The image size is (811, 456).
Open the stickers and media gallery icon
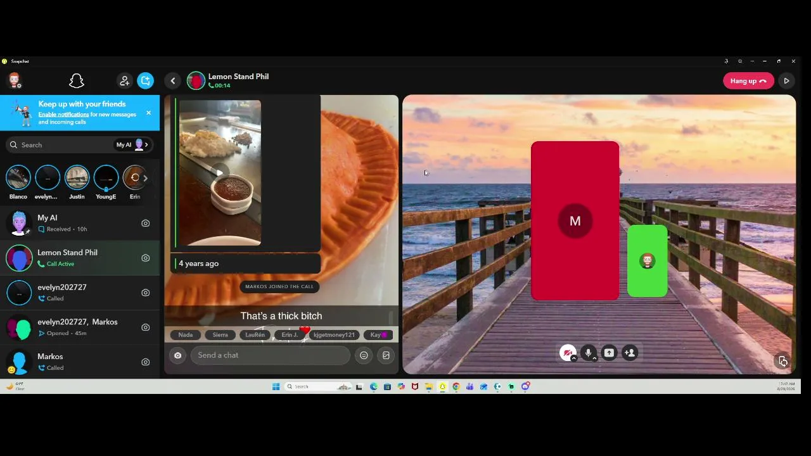pyautogui.click(x=386, y=355)
